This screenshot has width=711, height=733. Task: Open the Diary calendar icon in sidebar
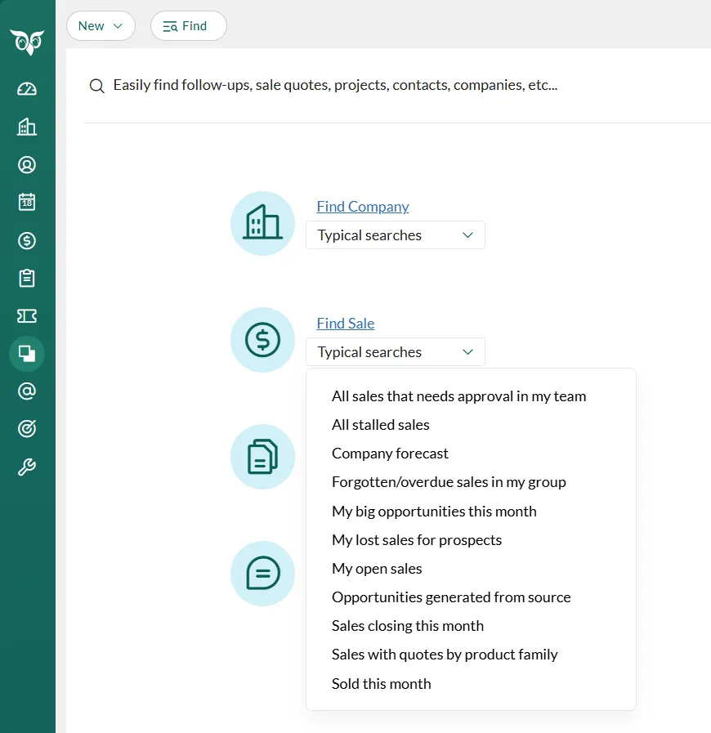coord(27,203)
